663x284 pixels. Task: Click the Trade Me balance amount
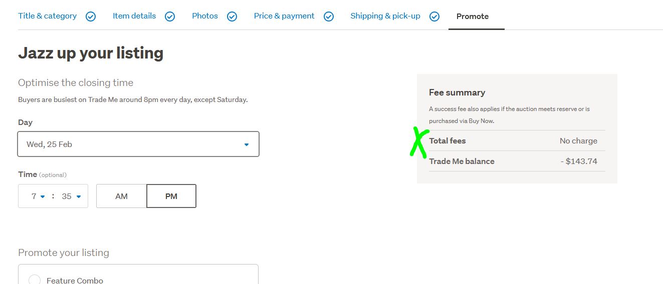coord(579,161)
